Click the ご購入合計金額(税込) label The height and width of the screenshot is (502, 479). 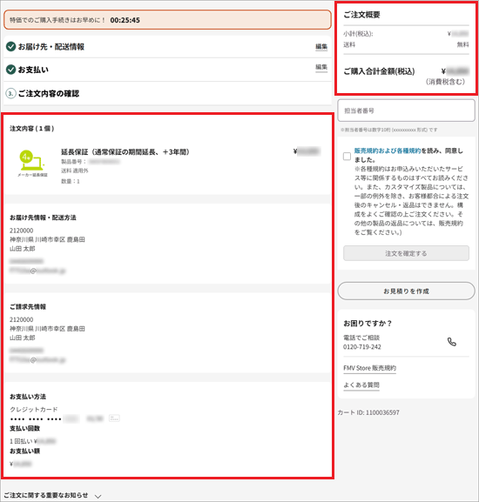click(x=379, y=71)
